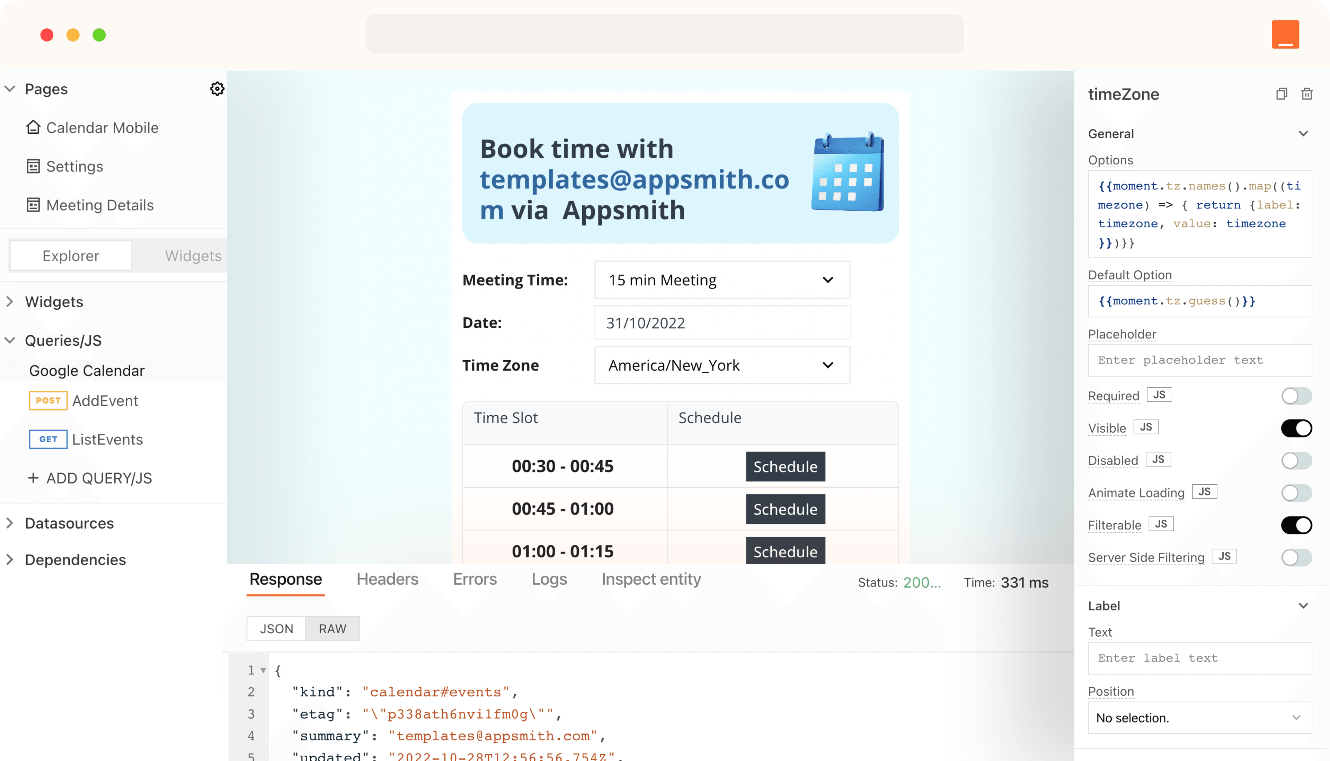
Task: Expand the Datasources section
Action: [9, 523]
